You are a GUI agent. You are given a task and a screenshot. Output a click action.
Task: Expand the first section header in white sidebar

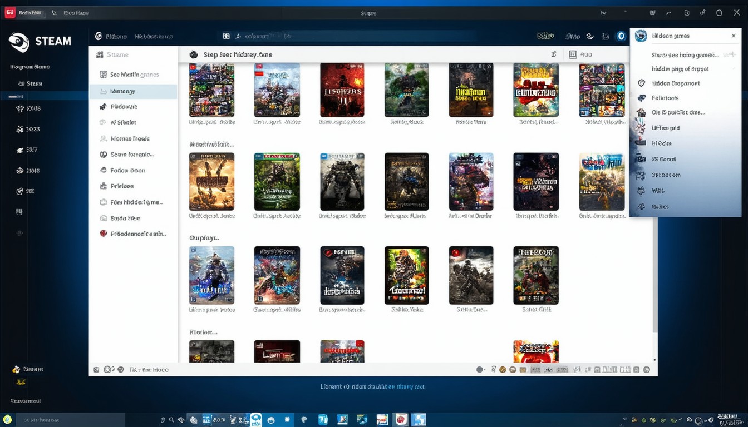pos(117,55)
